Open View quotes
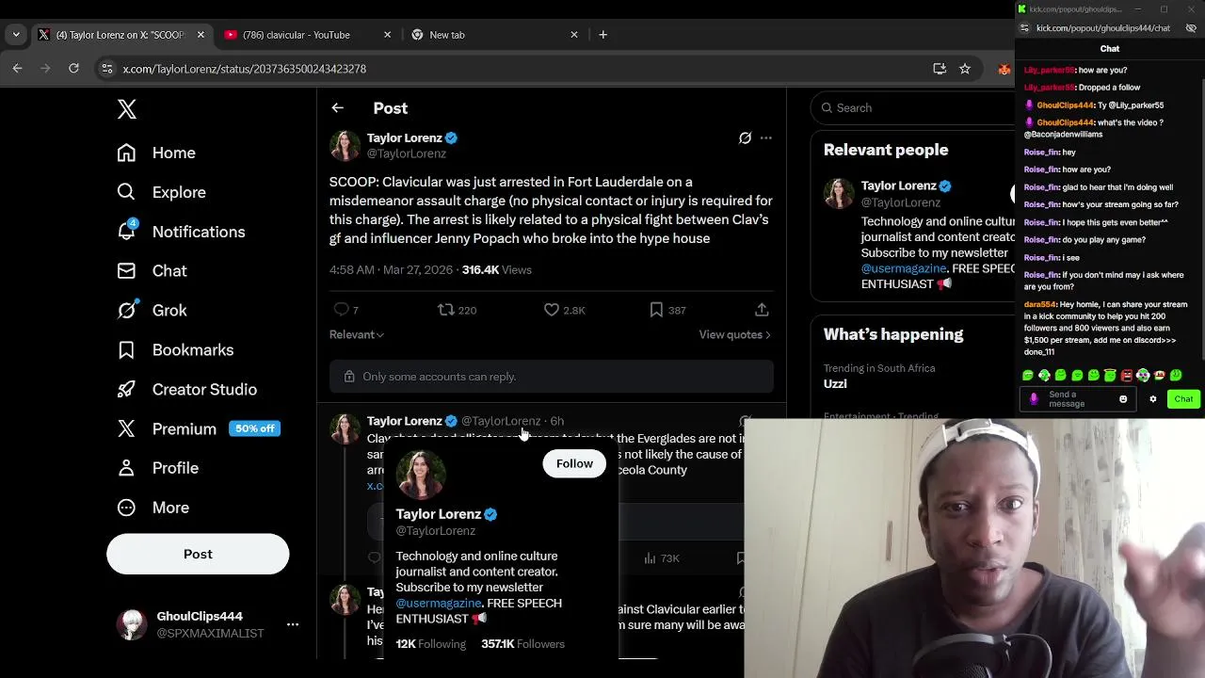Viewport: 1205px width, 678px height. click(x=734, y=334)
